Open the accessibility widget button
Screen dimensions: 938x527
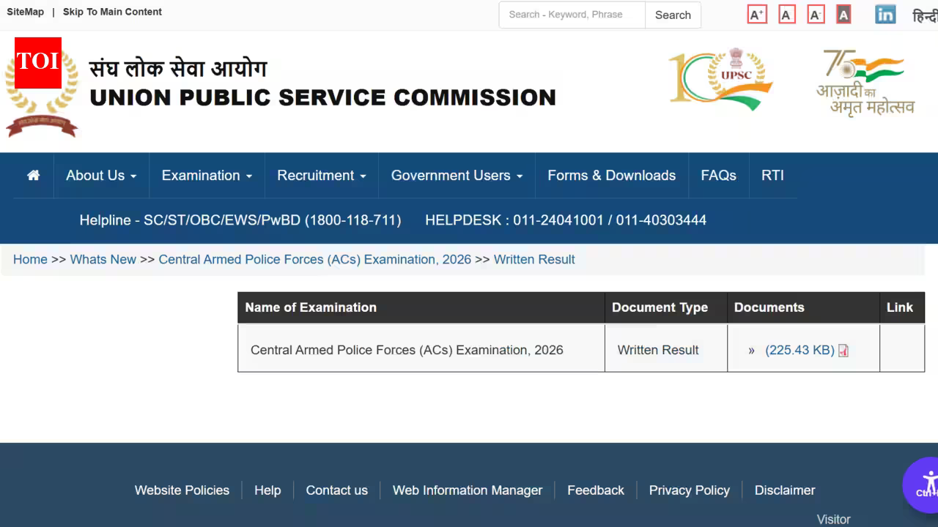[x=925, y=484]
